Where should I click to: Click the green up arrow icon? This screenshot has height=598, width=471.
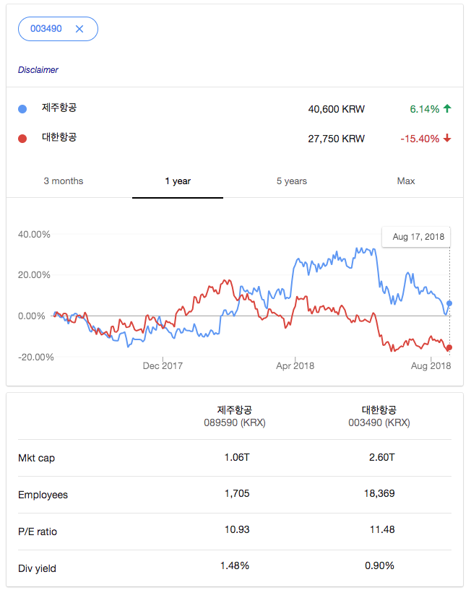pyautogui.click(x=447, y=108)
